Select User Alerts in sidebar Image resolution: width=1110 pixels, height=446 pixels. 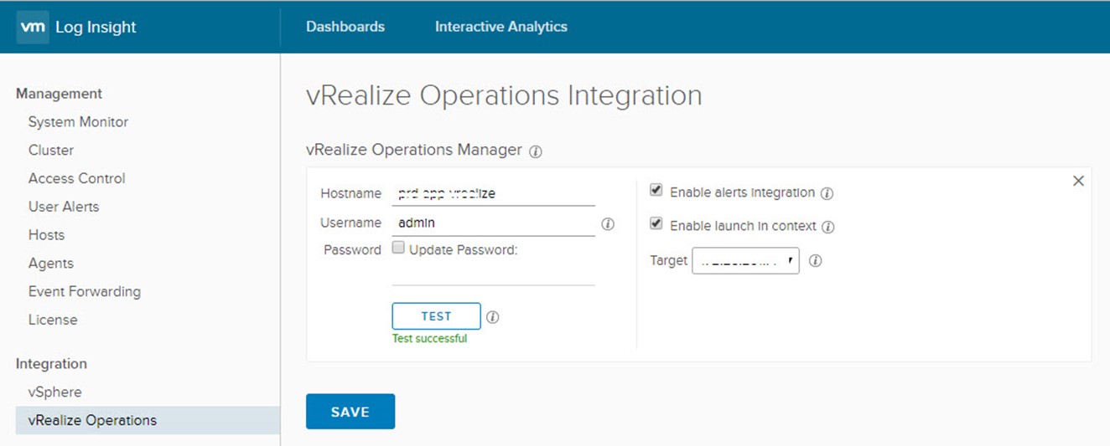[x=64, y=207]
